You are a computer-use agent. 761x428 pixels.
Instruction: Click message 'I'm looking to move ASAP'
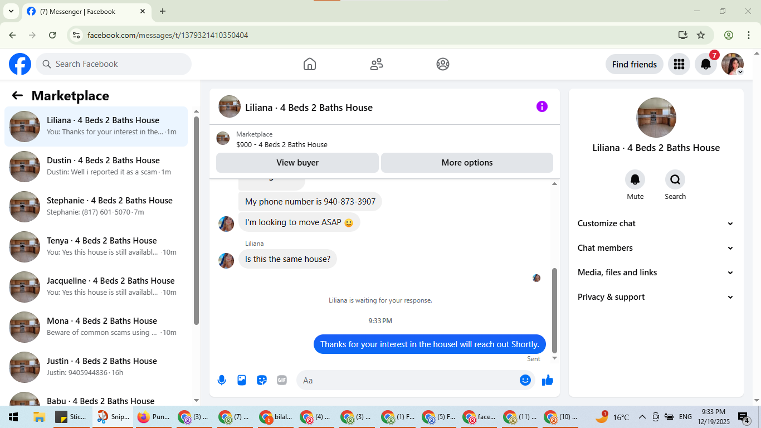300,222
